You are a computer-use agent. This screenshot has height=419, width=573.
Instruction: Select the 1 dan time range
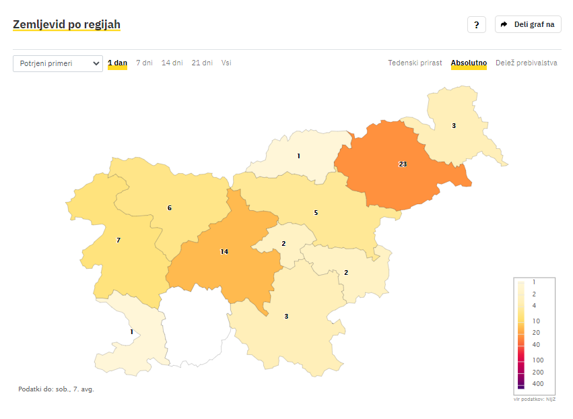(117, 63)
